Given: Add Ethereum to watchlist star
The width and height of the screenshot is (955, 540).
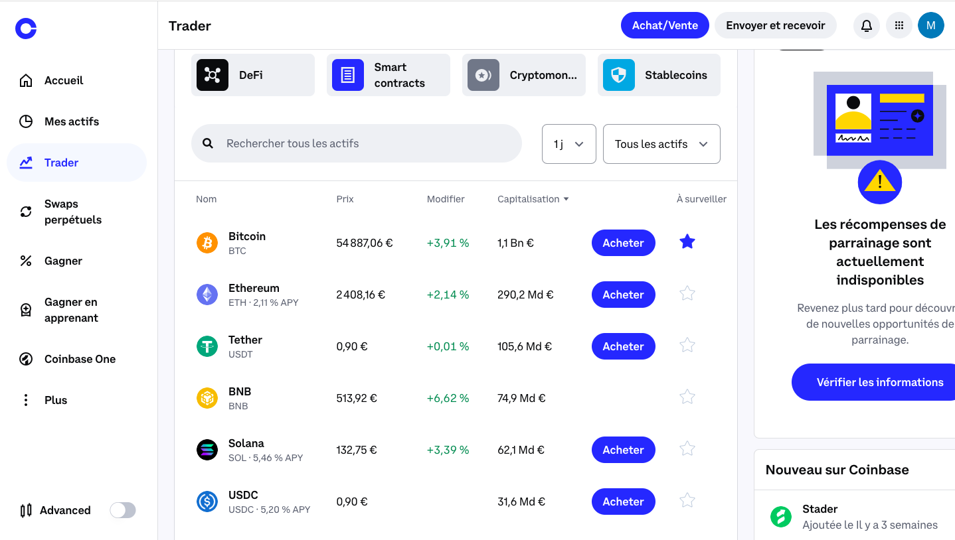Looking at the screenshot, I should [x=687, y=293].
